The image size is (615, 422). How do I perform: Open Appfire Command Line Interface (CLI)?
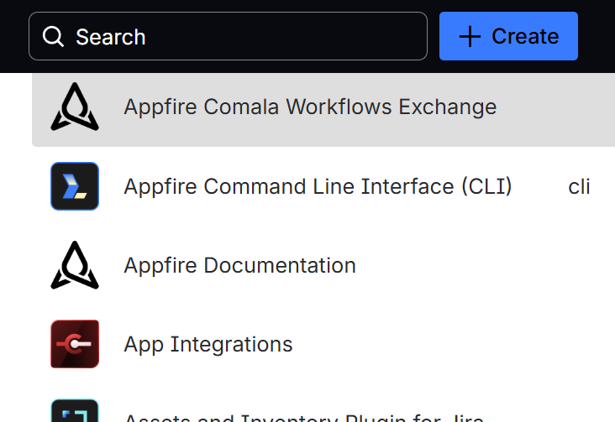point(318,186)
